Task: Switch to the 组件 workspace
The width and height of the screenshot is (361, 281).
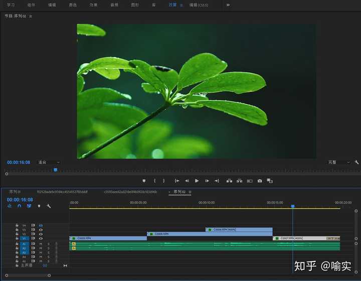Action: click(31, 5)
